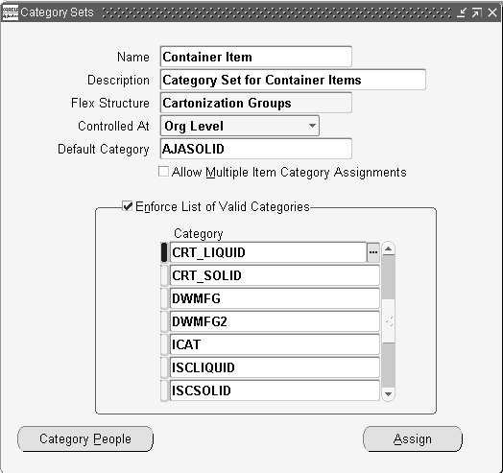Select the ICAT category row
This screenshot has width=503, height=473.
click(275, 344)
